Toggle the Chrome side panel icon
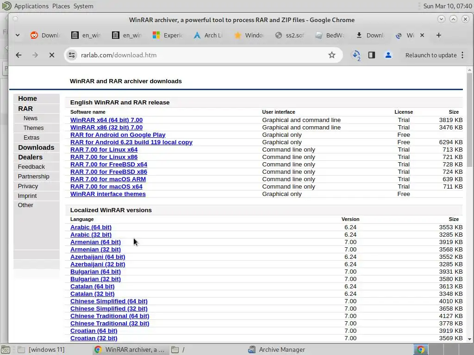This screenshot has width=474, height=355. click(x=372, y=55)
